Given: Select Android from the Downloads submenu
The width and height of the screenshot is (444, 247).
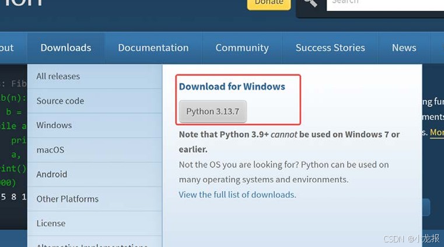Looking at the screenshot, I should tap(52, 174).
